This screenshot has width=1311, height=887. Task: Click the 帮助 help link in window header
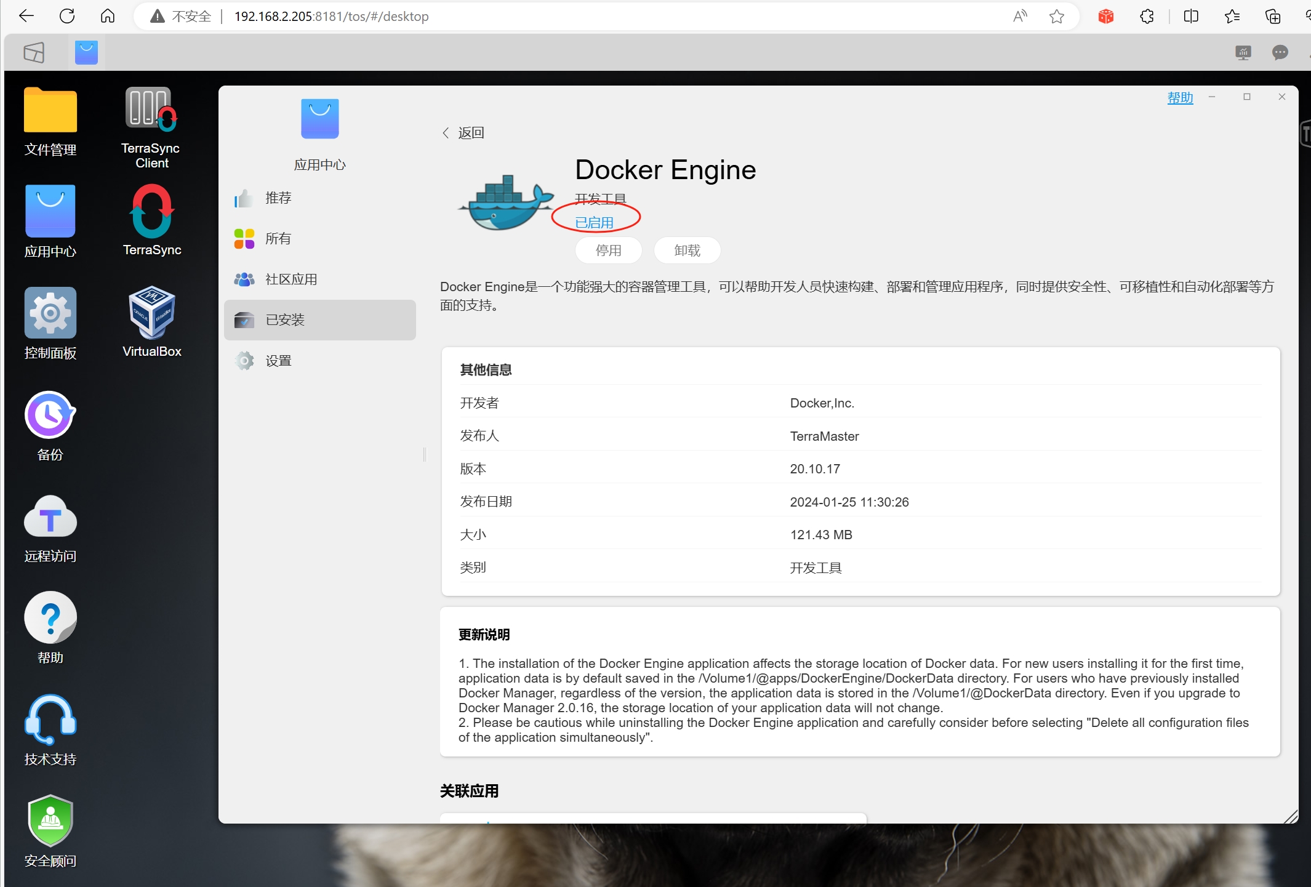coord(1179,98)
